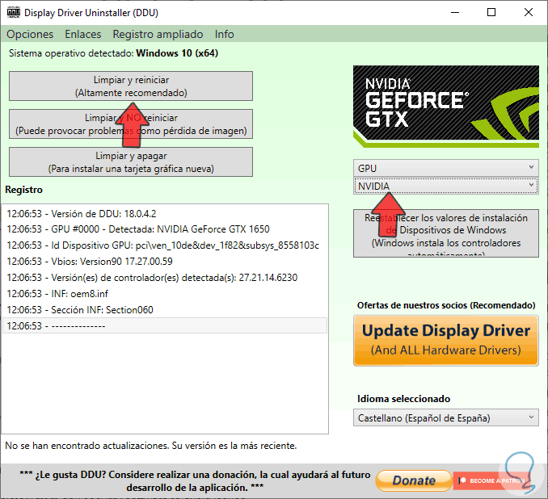Click the Limpiar y reiniciar button
The width and height of the screenshot is (548, 499).
[x=131, y=86]
